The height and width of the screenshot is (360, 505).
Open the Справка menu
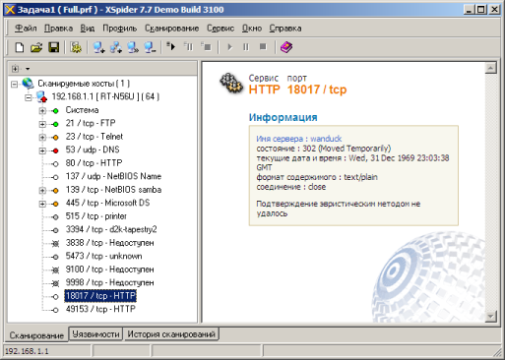tap(285, 29)
